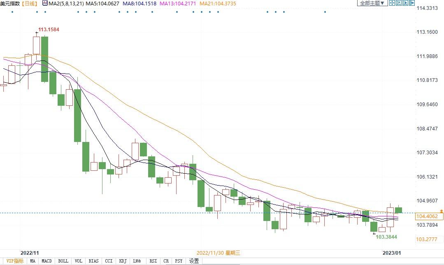Screen dimensions: 444x265
Task: Show the KDJ indicator
Action: 122,261
